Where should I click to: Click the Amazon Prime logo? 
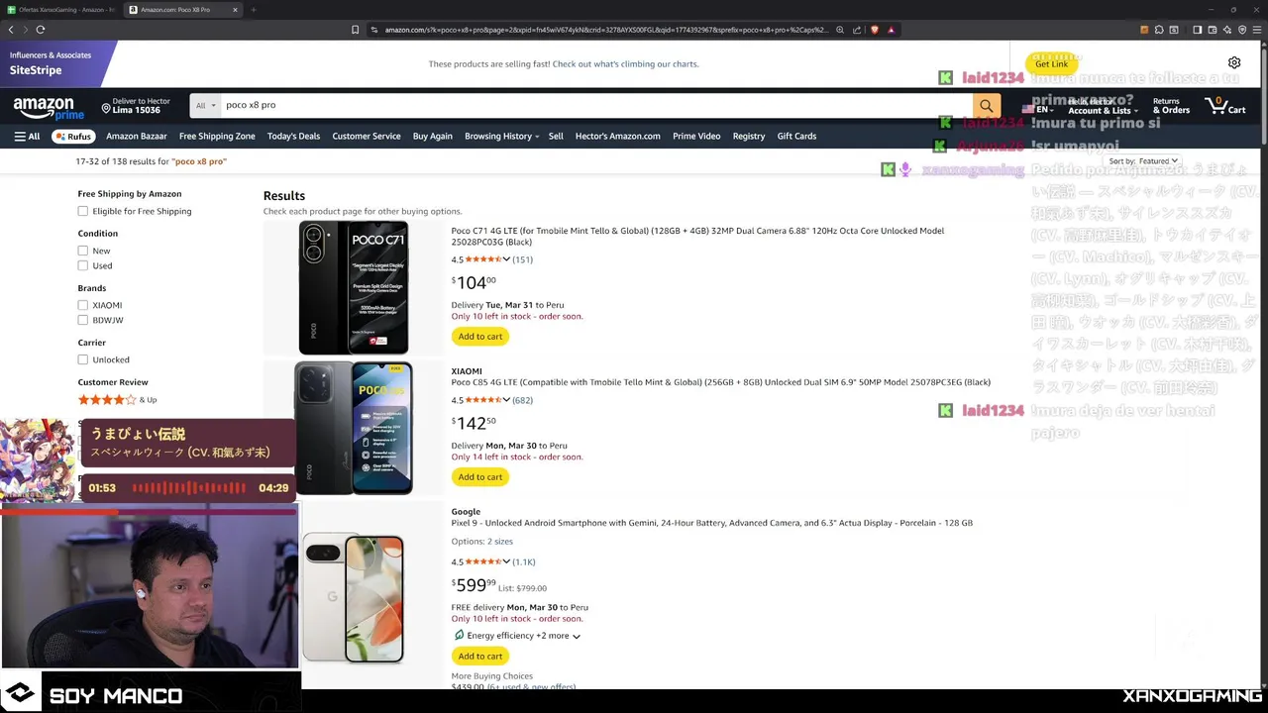coord(44,107)
